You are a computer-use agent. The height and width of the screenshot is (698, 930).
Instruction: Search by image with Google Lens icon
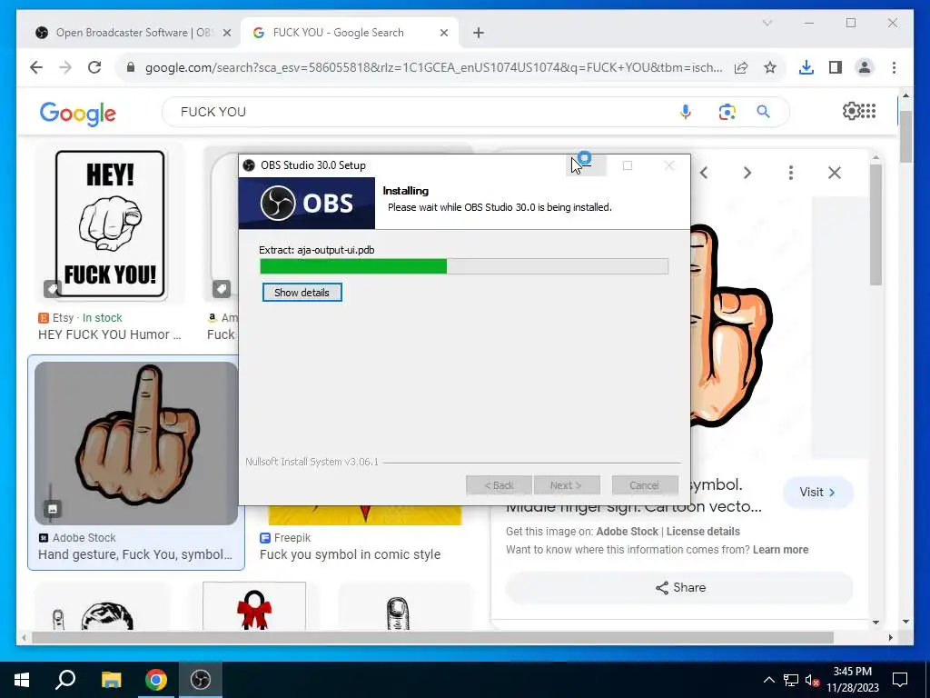[x=727, y=112]
